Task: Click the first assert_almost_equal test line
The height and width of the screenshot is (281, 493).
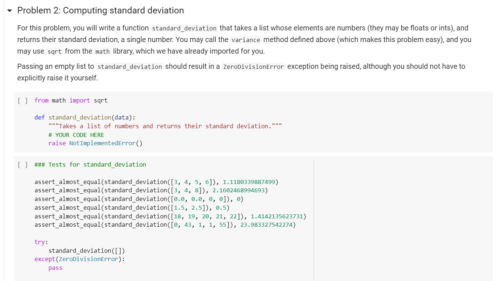Action: pyautogui.click(x=156, y=181)
